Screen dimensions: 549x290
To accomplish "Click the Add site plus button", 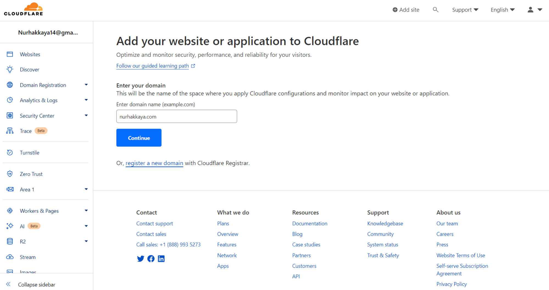I will [x=406, y=10].
